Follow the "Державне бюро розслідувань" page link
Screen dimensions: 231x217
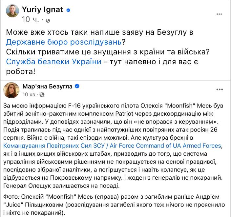pos(63,42)
